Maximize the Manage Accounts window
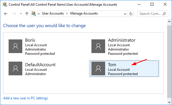 coord(152,4)
